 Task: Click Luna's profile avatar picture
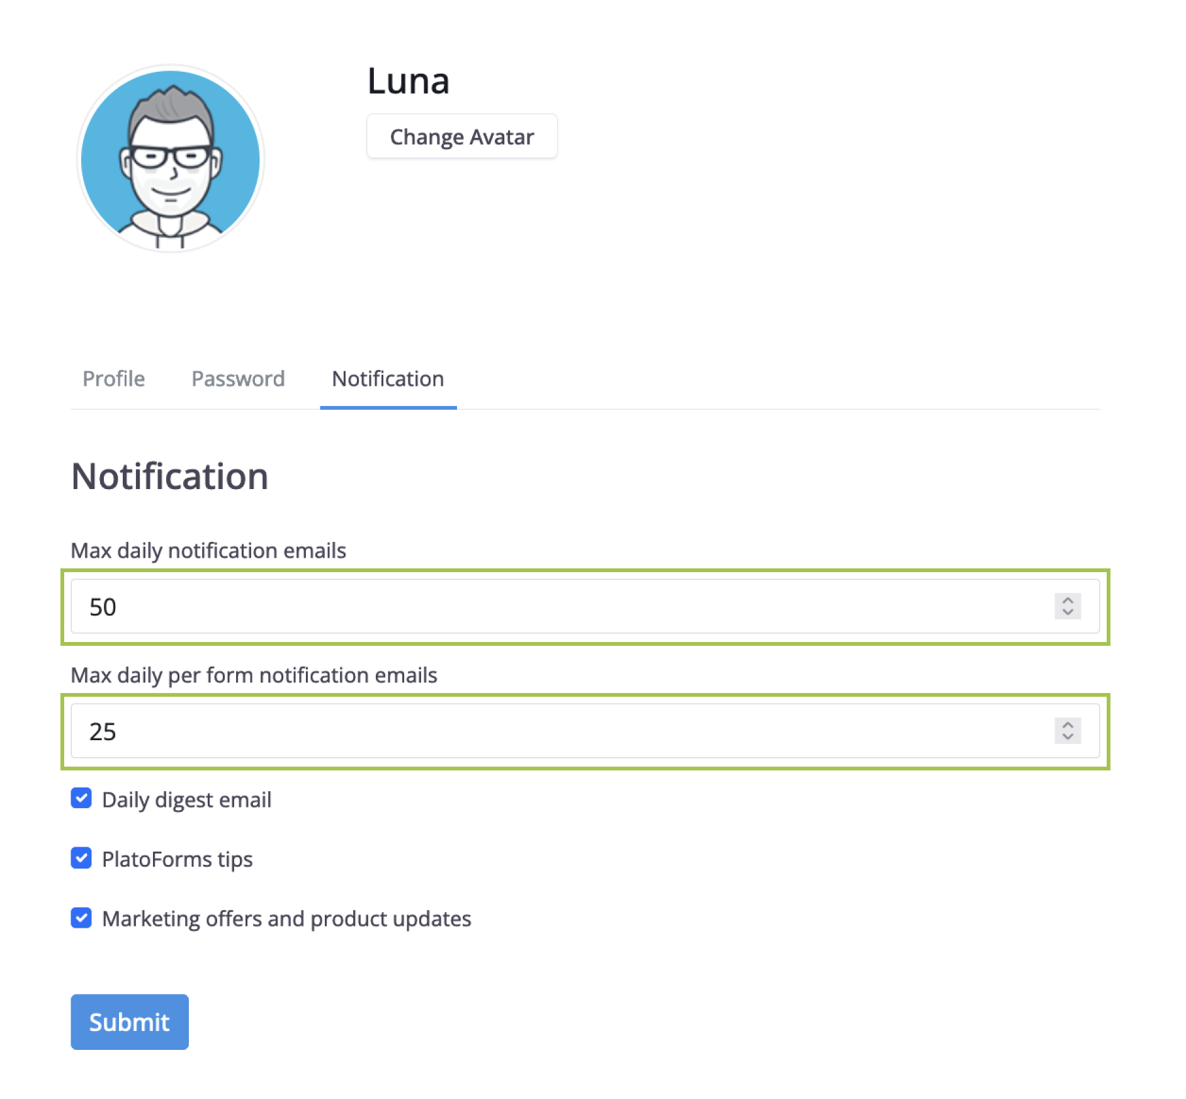coord(171,159)
